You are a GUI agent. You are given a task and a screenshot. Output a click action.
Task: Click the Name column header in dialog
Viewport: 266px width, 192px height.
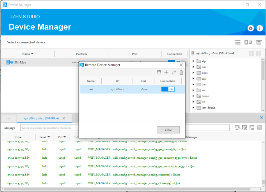coord(91,81)
